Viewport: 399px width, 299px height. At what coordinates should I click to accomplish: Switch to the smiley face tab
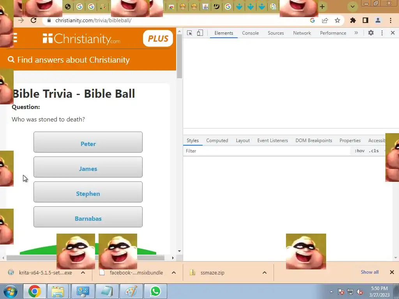[217, 7]
